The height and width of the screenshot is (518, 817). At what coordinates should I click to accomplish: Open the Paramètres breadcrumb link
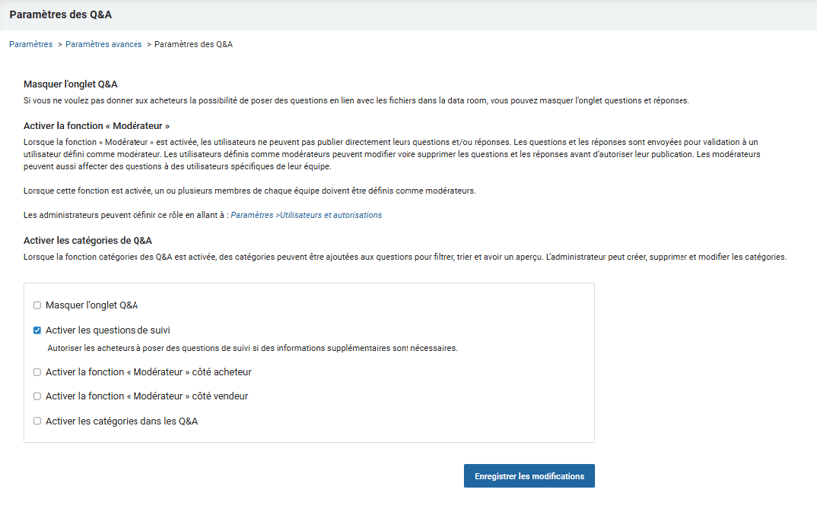pyautogui.click(x=31, y=44)
